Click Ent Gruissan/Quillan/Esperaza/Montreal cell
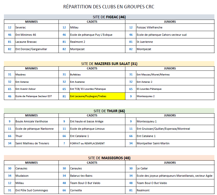Screen dimensions: 217x195 175,129
